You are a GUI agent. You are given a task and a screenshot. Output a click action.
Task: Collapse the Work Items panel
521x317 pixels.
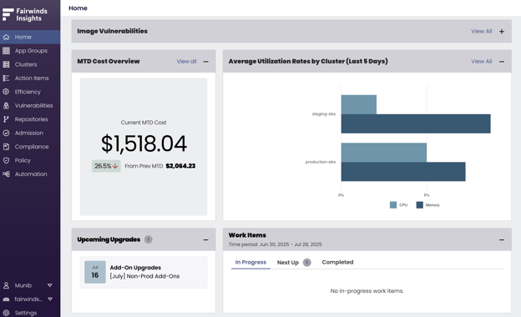tap(502, 239)
